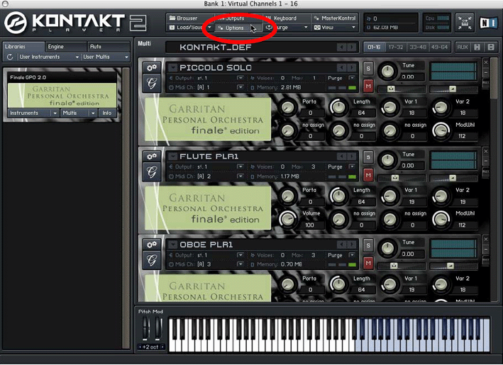Switch to the Engine tab

(x=55, y=46)
